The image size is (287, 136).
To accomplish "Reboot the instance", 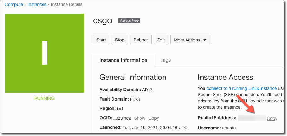I will [x=141, y=40].
